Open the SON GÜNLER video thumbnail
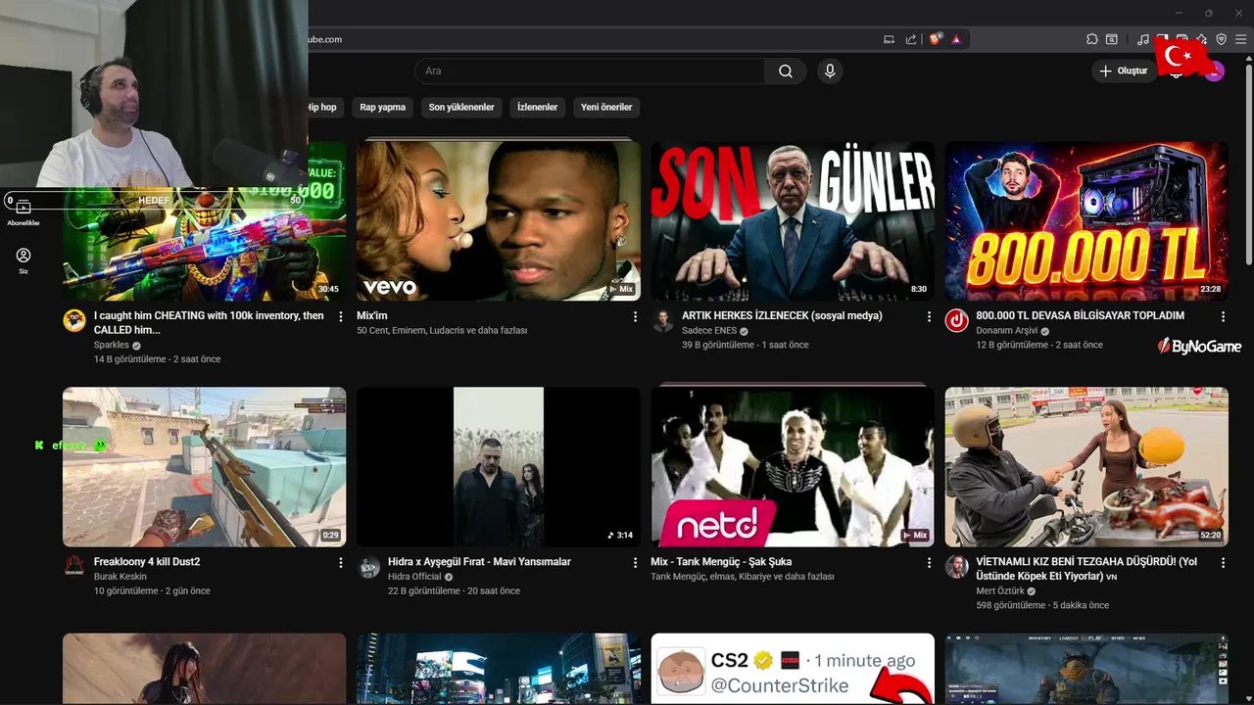 click(793, 221)
